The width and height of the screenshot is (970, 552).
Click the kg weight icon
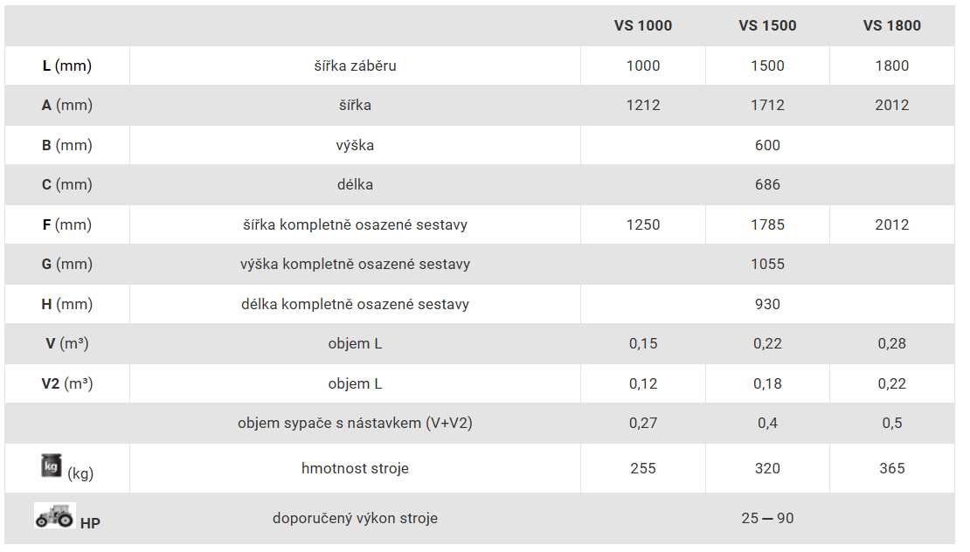(x=52, y=467)
